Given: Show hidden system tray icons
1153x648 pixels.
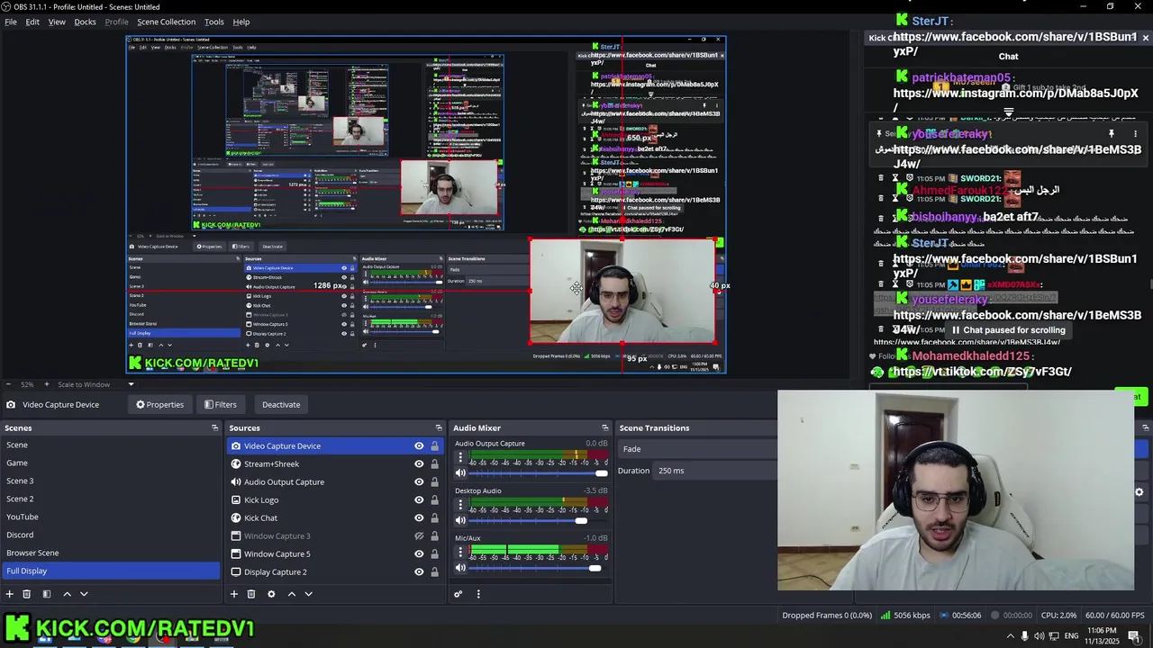Looking at the screenshot, I should coord(1009,636).
